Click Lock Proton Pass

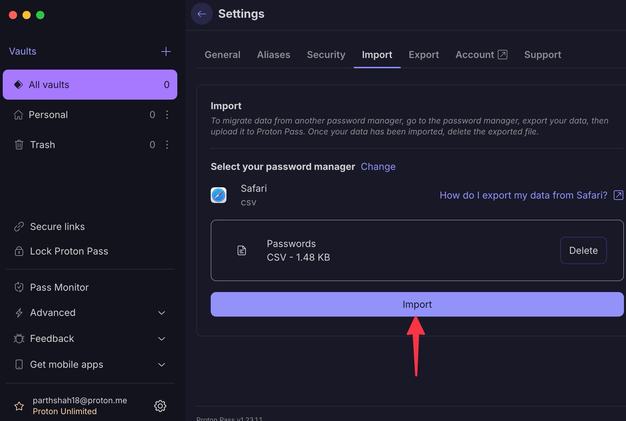click(x=69, y=251)
